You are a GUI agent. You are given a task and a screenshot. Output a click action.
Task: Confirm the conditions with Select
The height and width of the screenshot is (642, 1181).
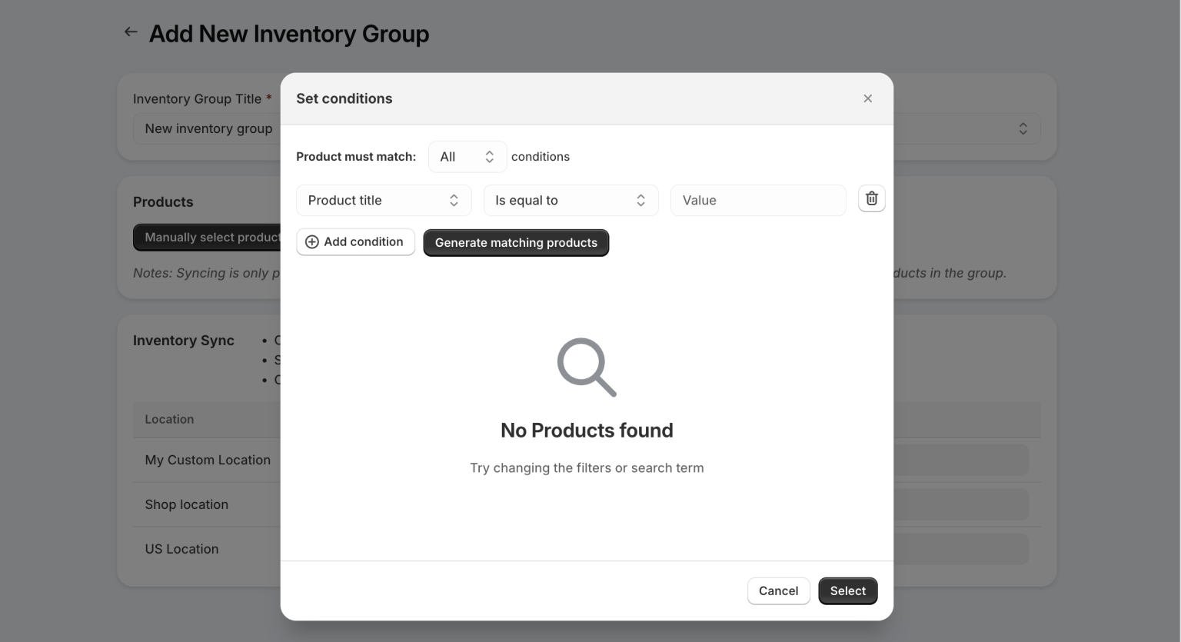(847, 590)
